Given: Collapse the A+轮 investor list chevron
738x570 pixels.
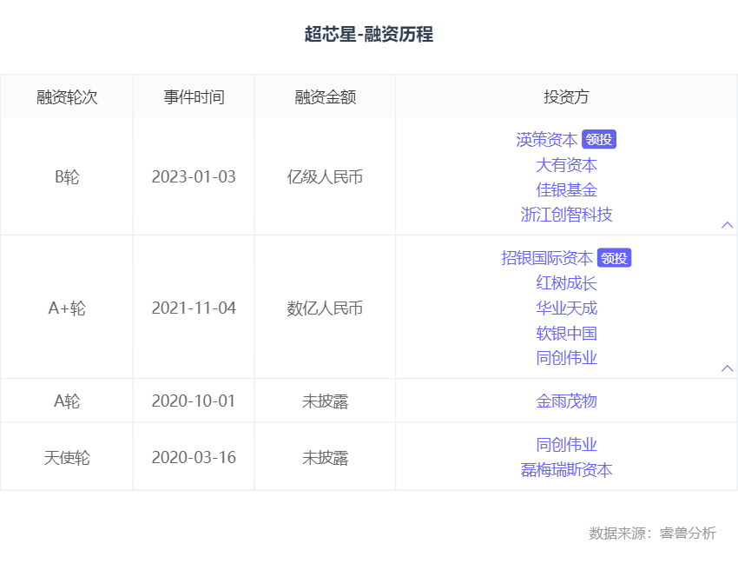Looking at the screenshot, I should click(x=728, y=368).
